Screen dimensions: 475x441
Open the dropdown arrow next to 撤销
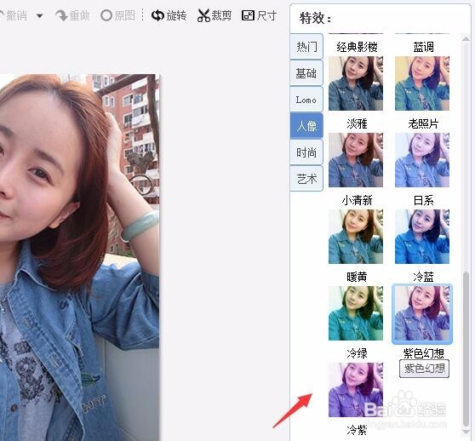coord(40,15)
